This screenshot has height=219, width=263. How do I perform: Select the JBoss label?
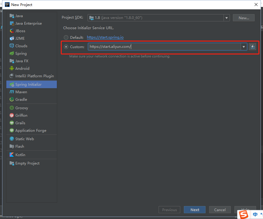20,31
